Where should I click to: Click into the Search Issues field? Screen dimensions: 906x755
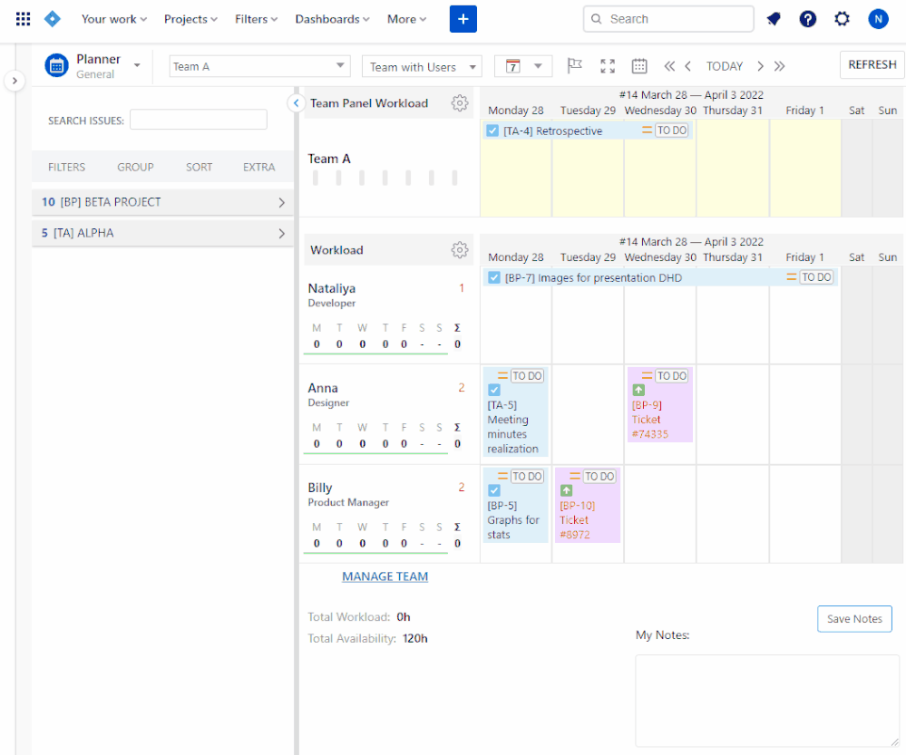199,120
